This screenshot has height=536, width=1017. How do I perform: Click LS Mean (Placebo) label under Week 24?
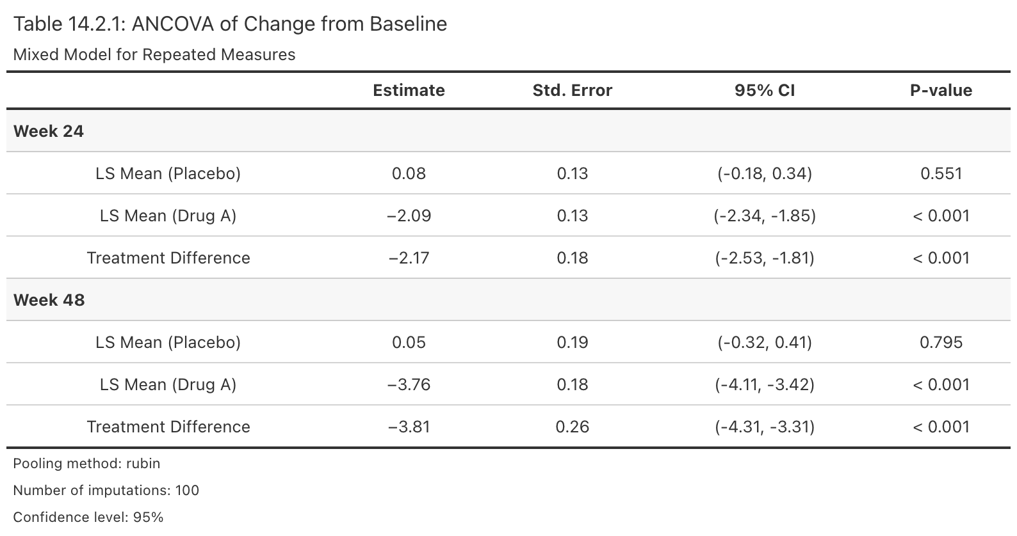pyautogui.click(x=168, y=173)
